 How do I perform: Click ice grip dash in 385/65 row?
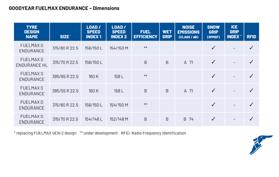click(x=234, y=77)
